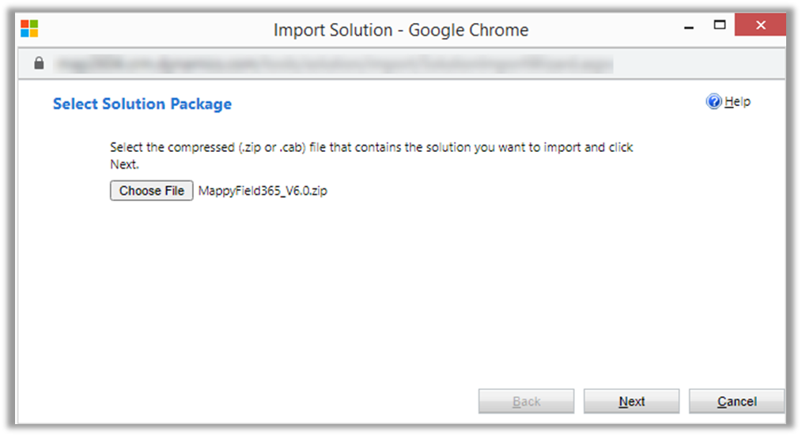Click the Microsoft logo in title bar
Image resolution: width=802 pixels, height=436 pixels.
pos(29,30)
